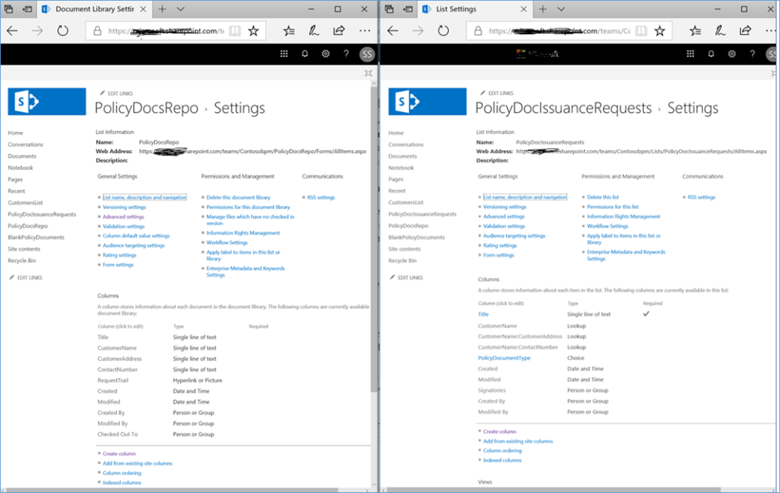Open user account menu SS in left window
Image resolution: width=780 pixels, height=493 pixels.
(367, 54)
